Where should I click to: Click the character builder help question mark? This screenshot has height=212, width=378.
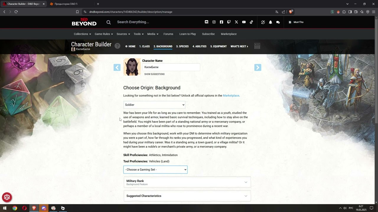pos(118,46)
